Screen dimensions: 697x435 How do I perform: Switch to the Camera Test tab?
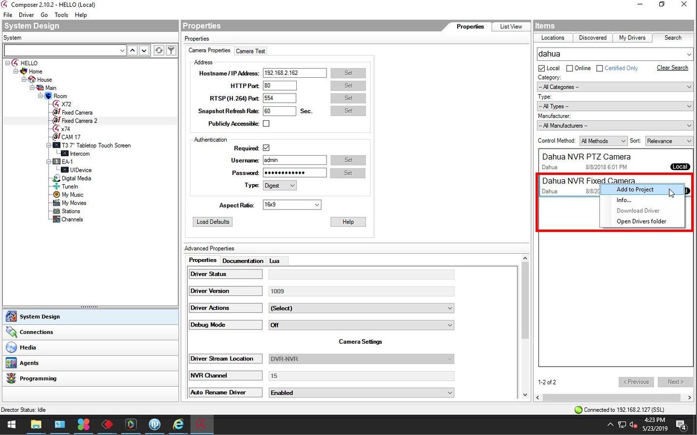[250, 51]
